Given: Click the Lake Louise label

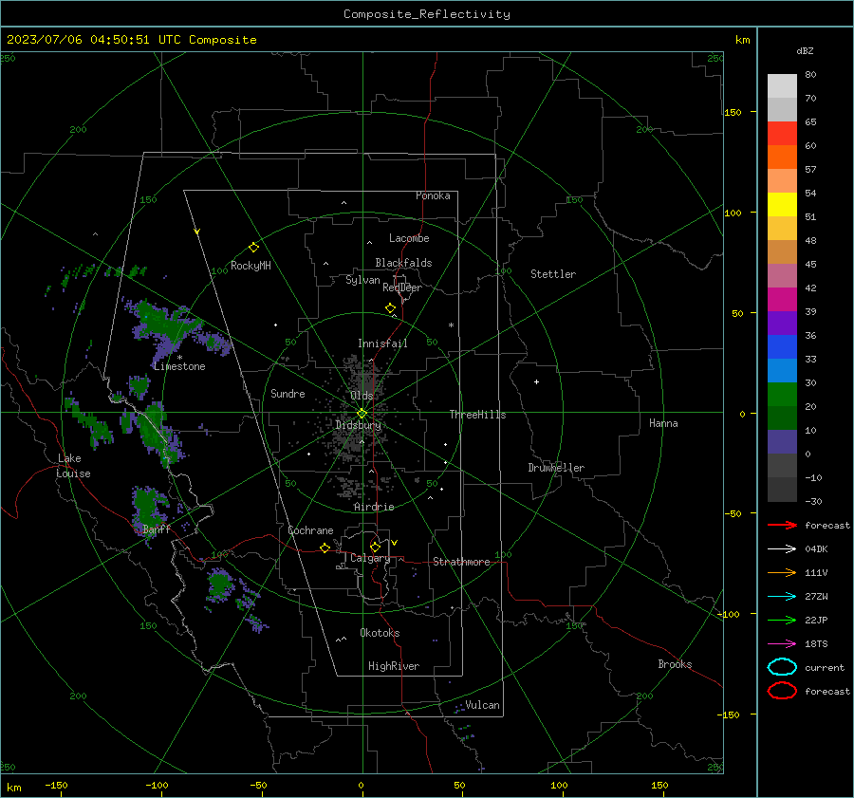Looking at the screenshot, I should click(x=73, y=466).
